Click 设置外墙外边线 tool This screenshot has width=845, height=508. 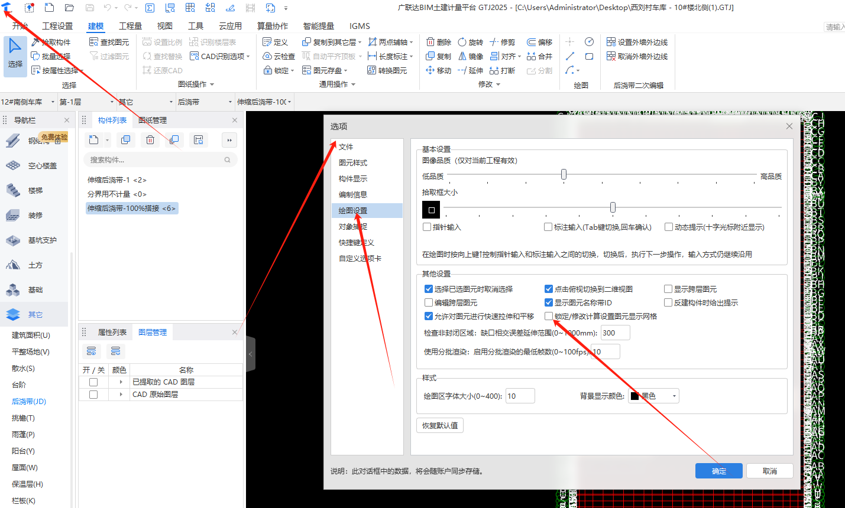637,42
